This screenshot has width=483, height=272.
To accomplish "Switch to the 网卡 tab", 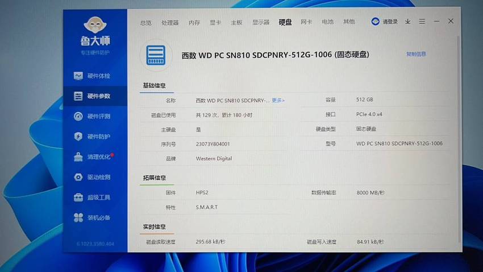I will tap(306, 22).
